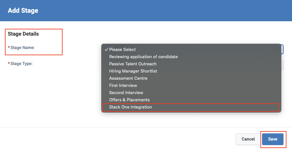This screenshot has height=150, width=292.
Task: Click the Stage Name label
Action: (x=22, y=48)
